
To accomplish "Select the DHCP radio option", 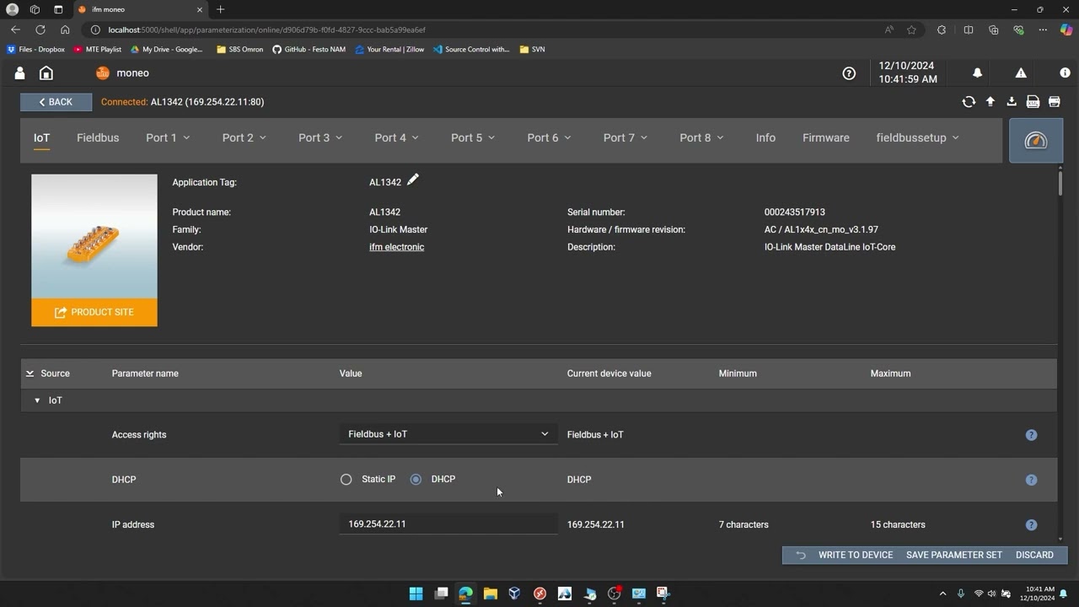I will click(x=416, y=480).
